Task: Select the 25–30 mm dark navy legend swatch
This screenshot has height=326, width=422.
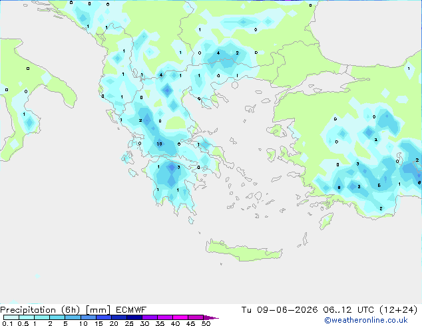Action: point(134,317)
